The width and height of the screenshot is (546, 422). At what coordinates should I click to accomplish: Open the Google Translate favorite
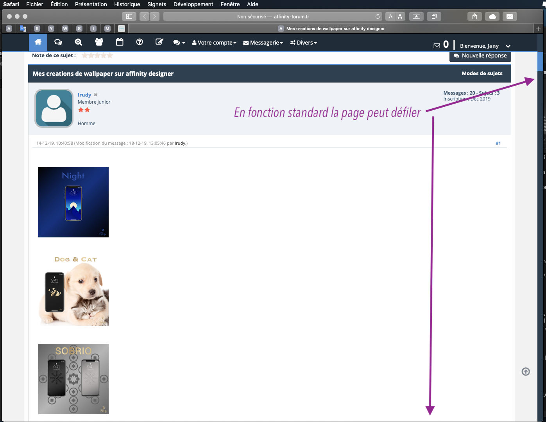pos(23,29)
